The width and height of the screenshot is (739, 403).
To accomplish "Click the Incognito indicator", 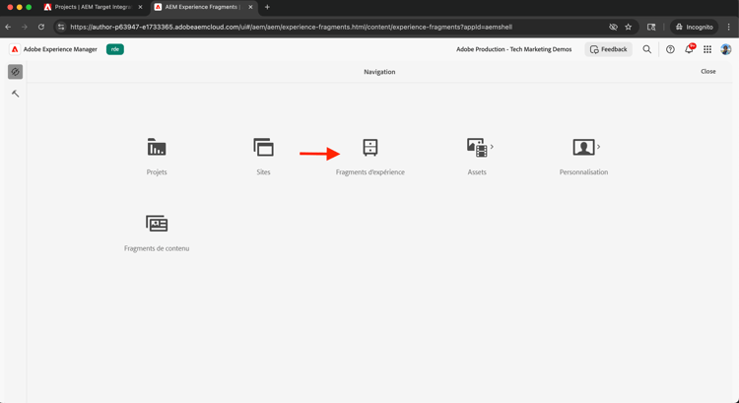I will click(x=695, y=27).
